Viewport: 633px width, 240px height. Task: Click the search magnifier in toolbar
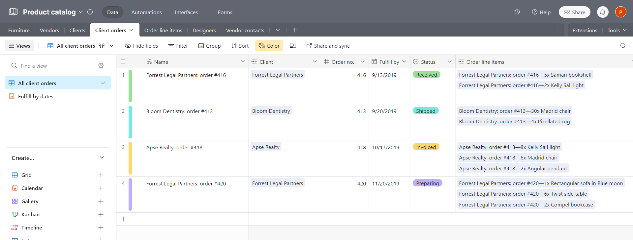click(x=623, y=46)
